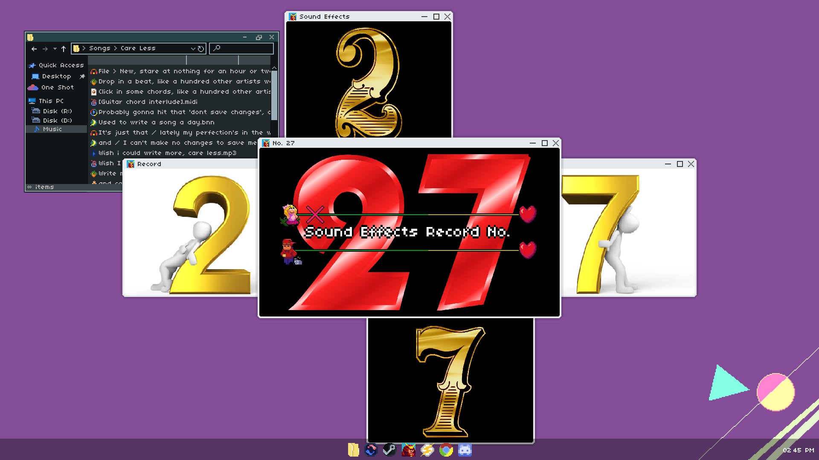The width and height of the screenshot is (819, 460).
Task: Refresh the Care Less folder
Action: coord(200,49)
